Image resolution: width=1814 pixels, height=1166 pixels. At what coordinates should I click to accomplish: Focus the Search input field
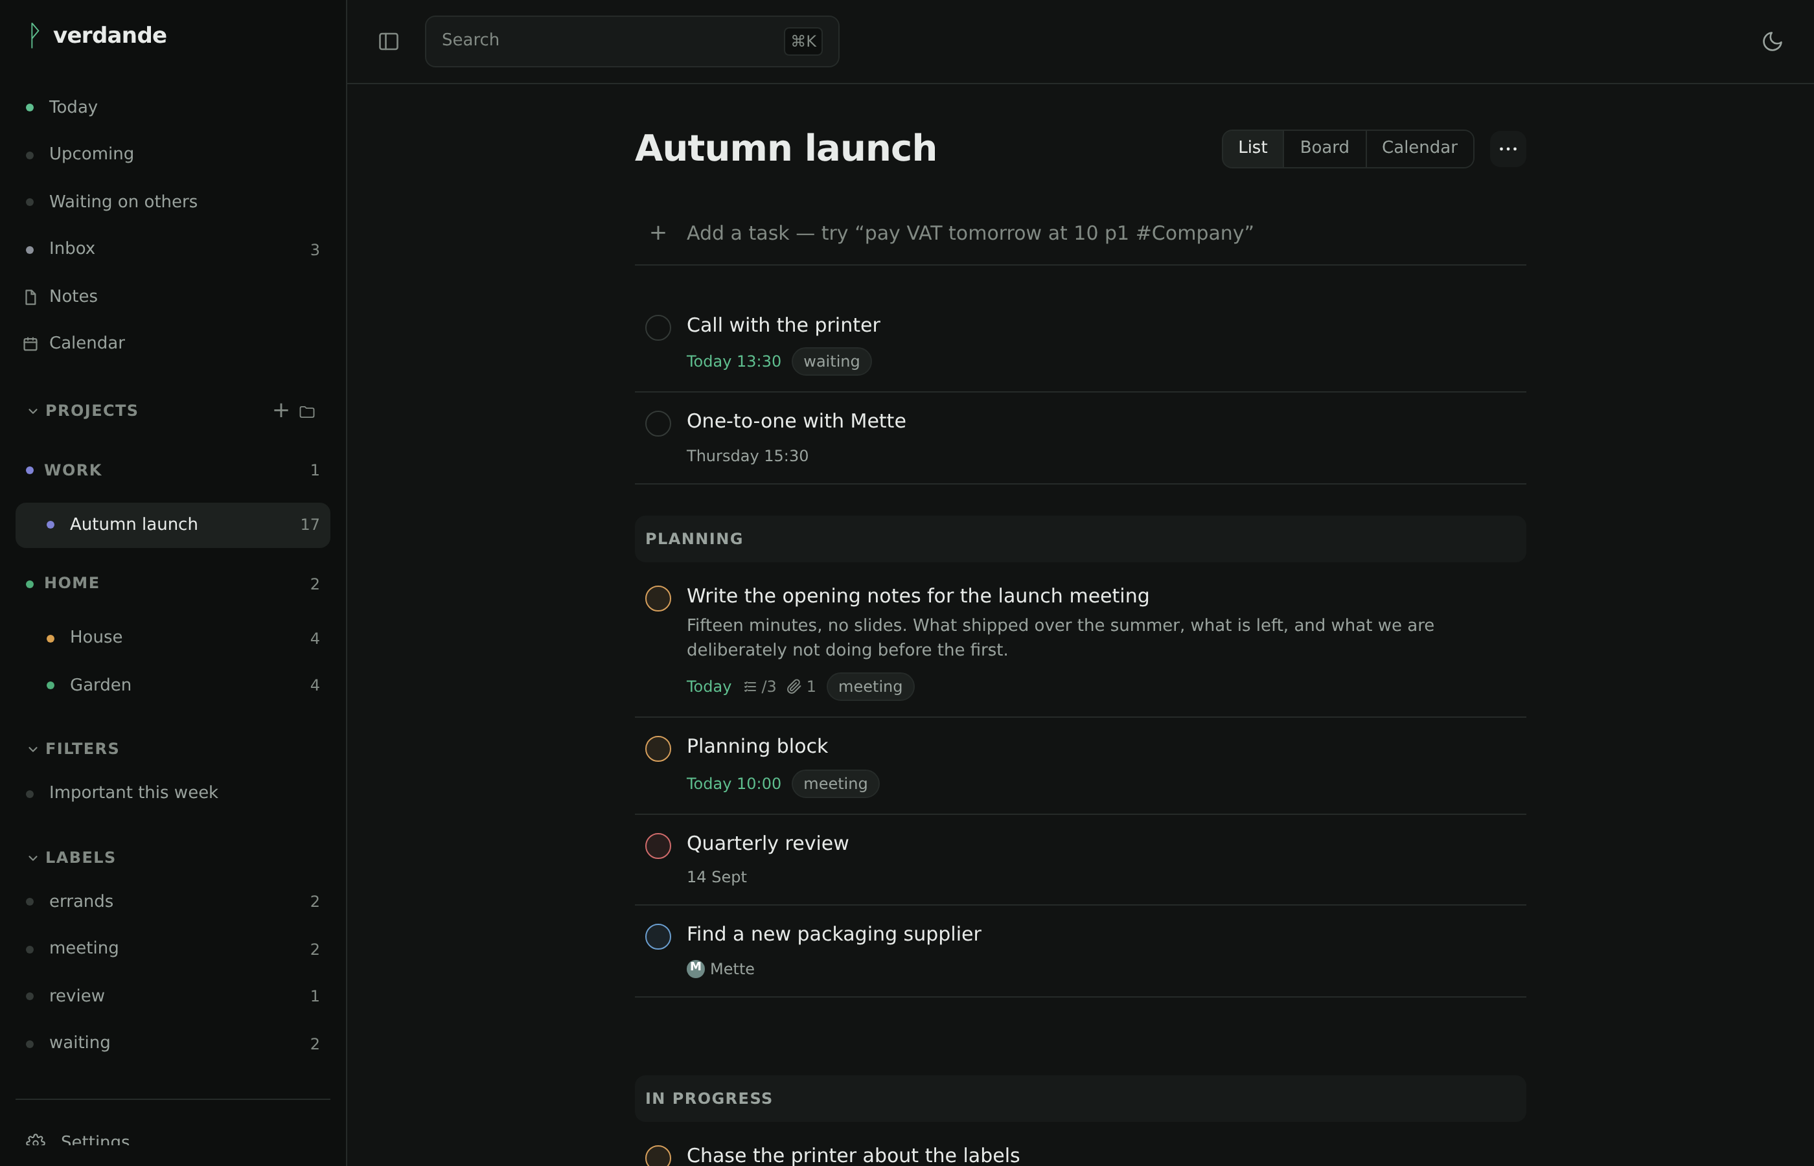click(632, 41)
